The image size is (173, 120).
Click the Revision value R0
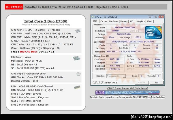point(157,48)
